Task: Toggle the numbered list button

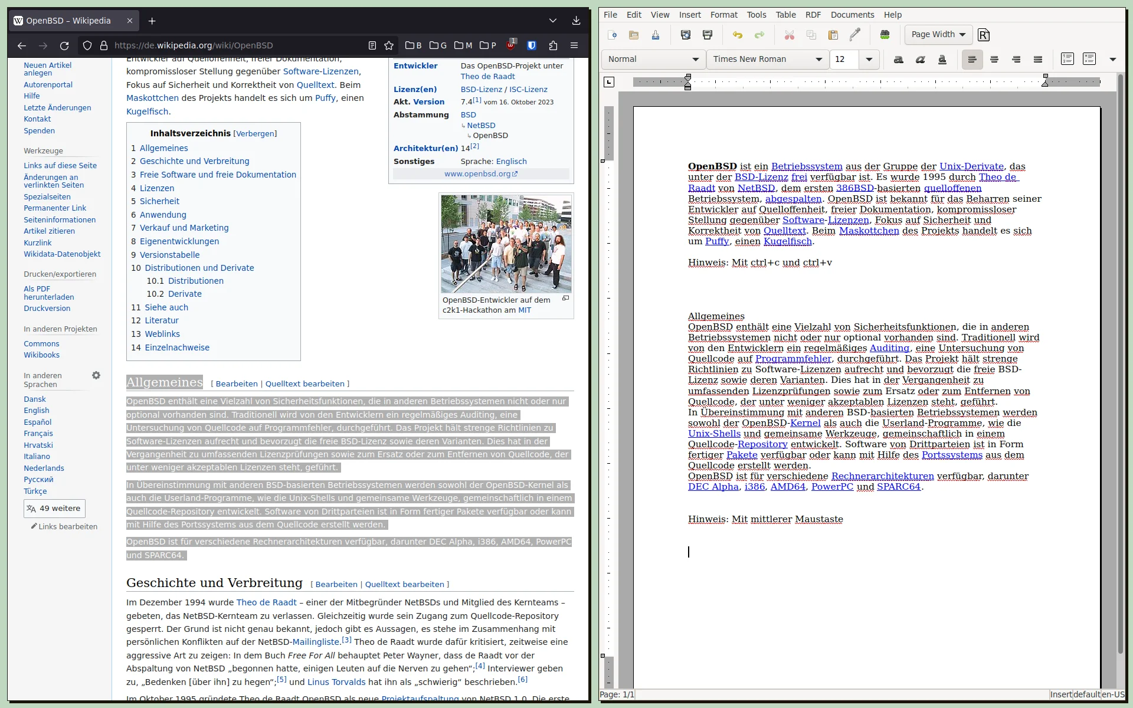Action: point(1067,59)
